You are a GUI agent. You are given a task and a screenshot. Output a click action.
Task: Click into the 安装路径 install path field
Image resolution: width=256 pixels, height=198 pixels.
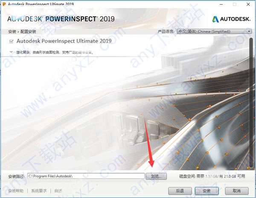point(86,176)
